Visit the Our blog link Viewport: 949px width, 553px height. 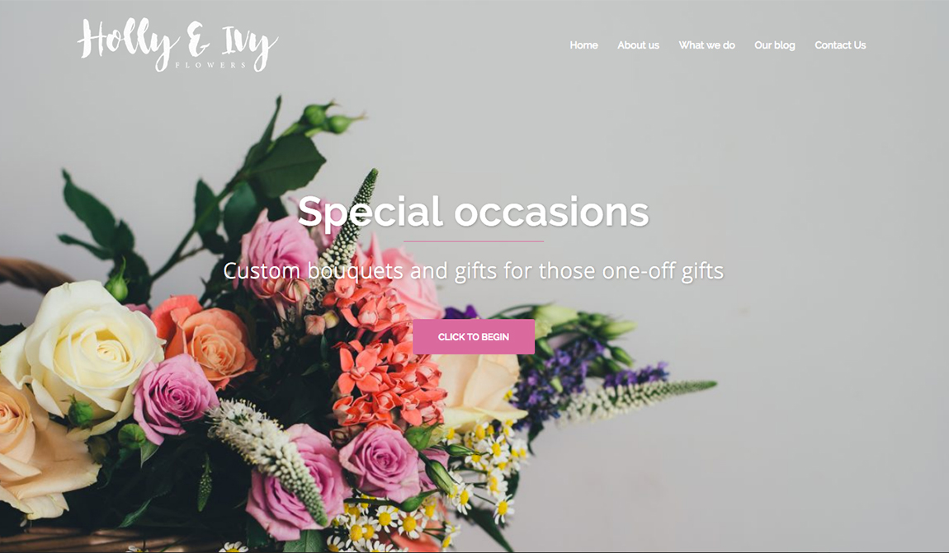774,45
